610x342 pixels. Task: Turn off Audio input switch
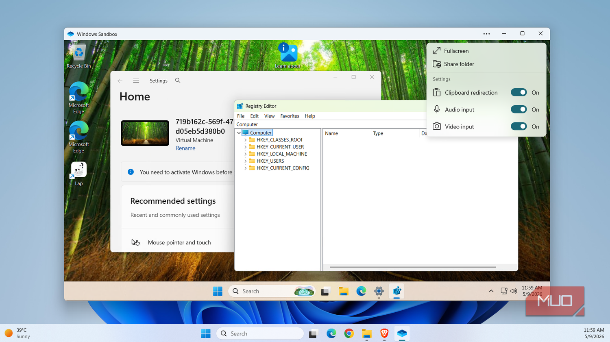[x=518, y=109]
